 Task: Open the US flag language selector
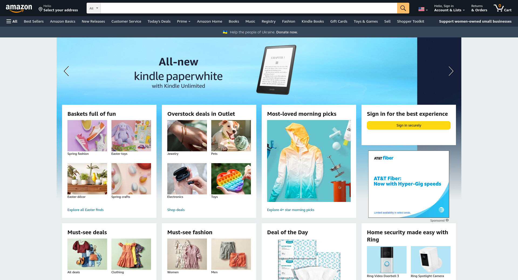423,9
